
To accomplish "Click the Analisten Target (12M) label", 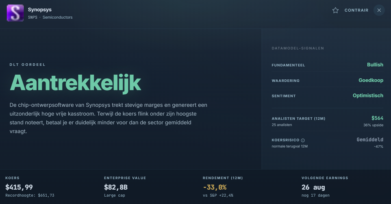I will (x=299, y=119).
